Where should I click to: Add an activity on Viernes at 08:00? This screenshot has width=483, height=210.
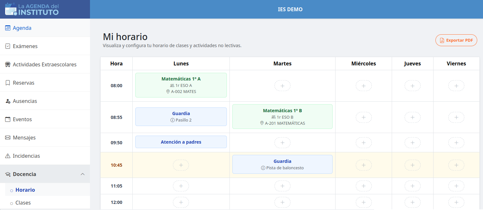[456, 86]
